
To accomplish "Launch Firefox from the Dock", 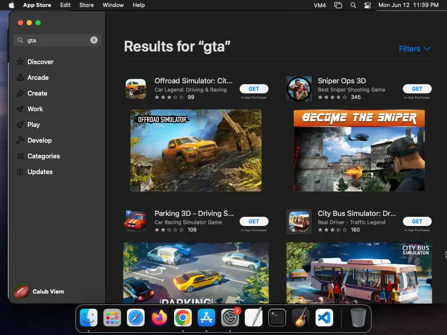I will (159, 318).
